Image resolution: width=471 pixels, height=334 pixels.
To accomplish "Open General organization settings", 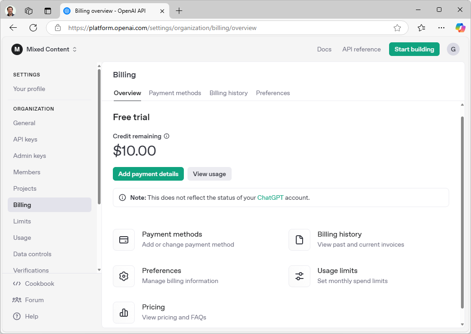I will click(24, 123).
